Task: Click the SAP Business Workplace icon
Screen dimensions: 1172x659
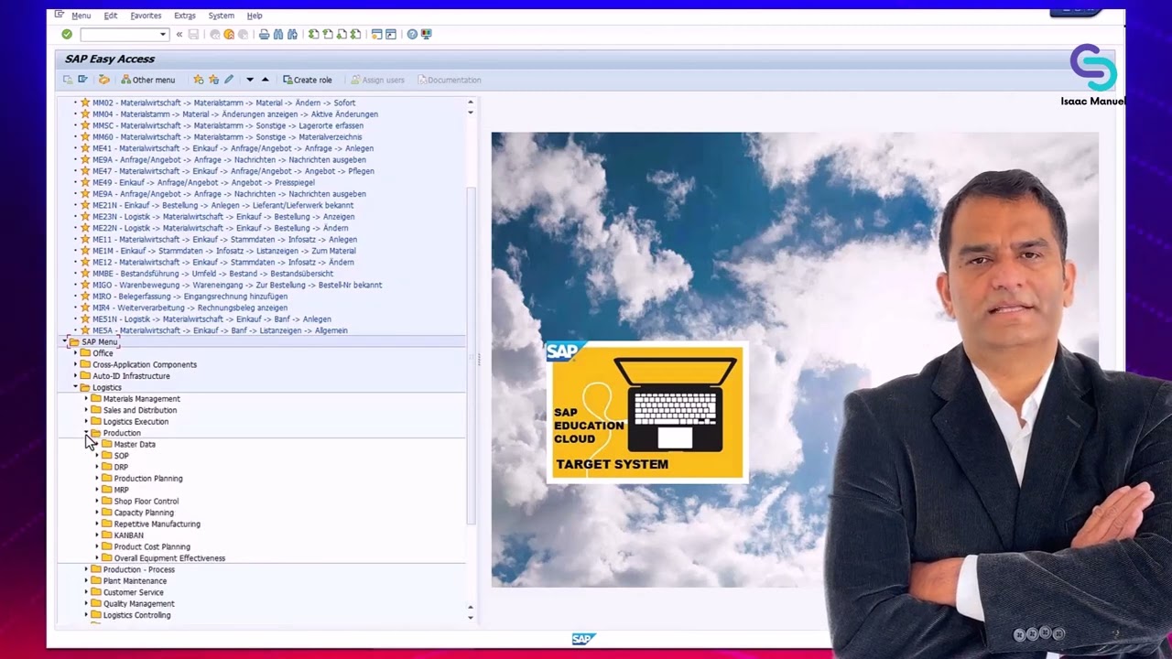Action: (x=103, y=80)
